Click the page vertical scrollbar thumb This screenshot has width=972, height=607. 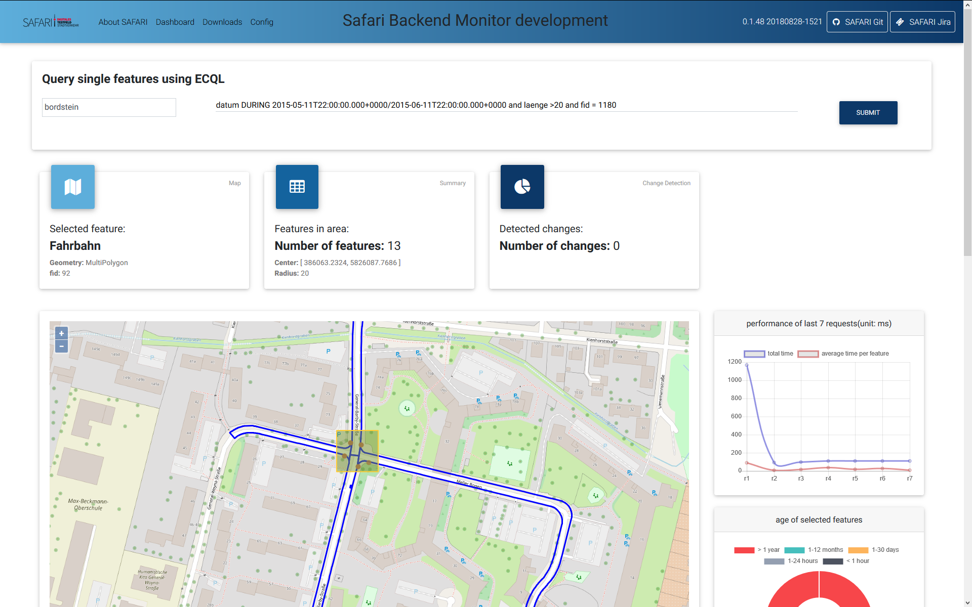pyautogui.click(x=967, y=132)
